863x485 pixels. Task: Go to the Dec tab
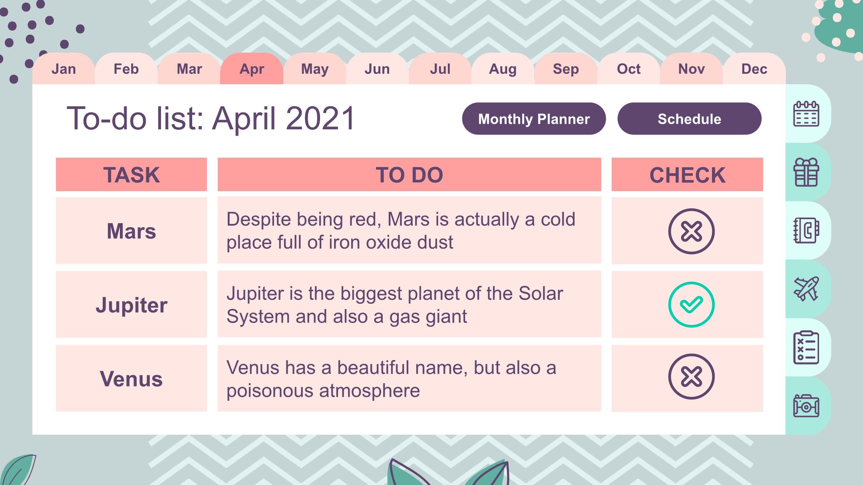(754, 69)
